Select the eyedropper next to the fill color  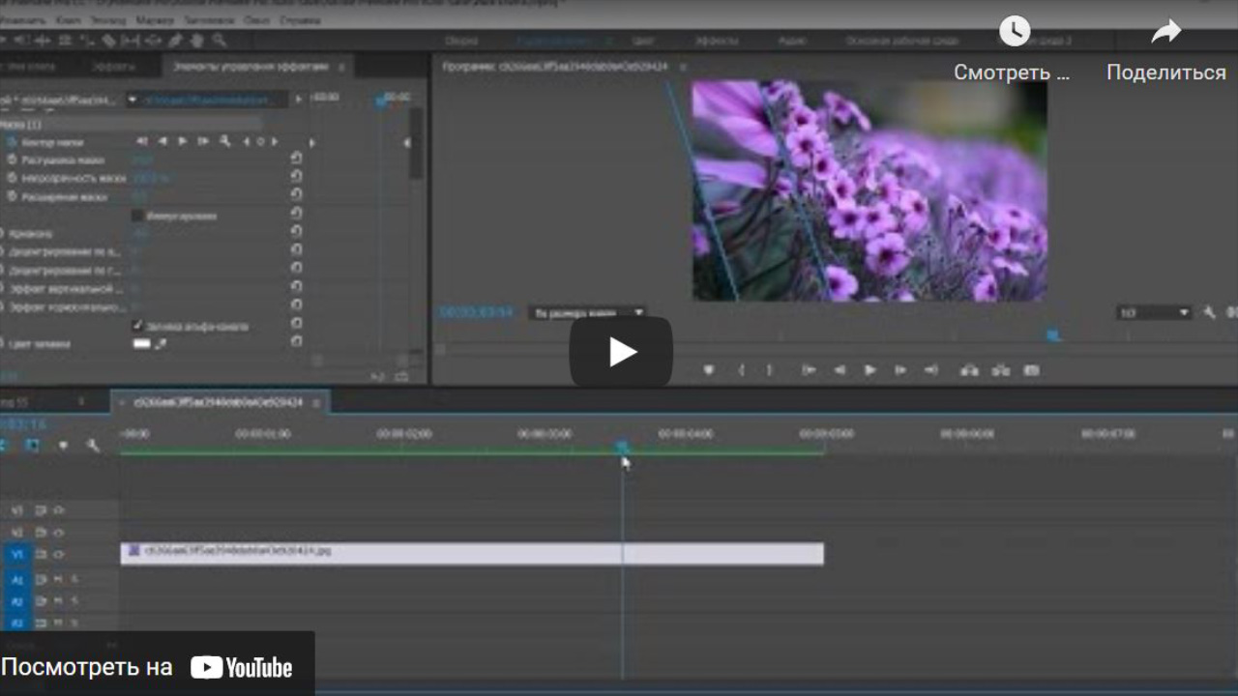(161, 343)
